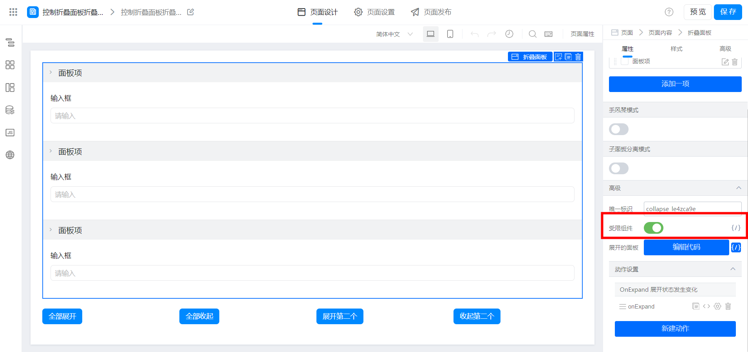The image size is (748, 352).
Task: Collapse the 高级 section chevron
Action: point(739,188)
